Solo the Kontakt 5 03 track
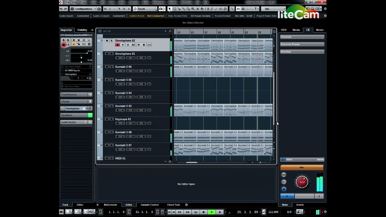The width and height of the screenshot is (386, 217). tap(111, 106)
